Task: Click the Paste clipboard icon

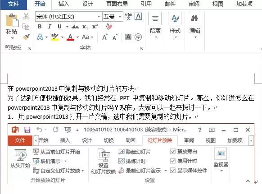Action: click(x=12, y=20)
